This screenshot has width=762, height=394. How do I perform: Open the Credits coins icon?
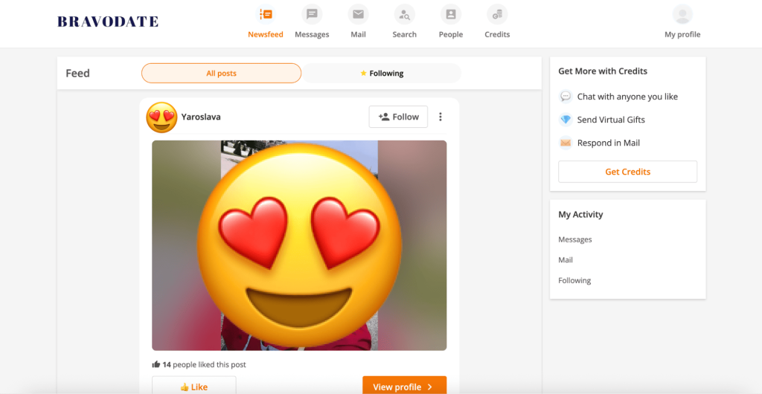(497, 15)
